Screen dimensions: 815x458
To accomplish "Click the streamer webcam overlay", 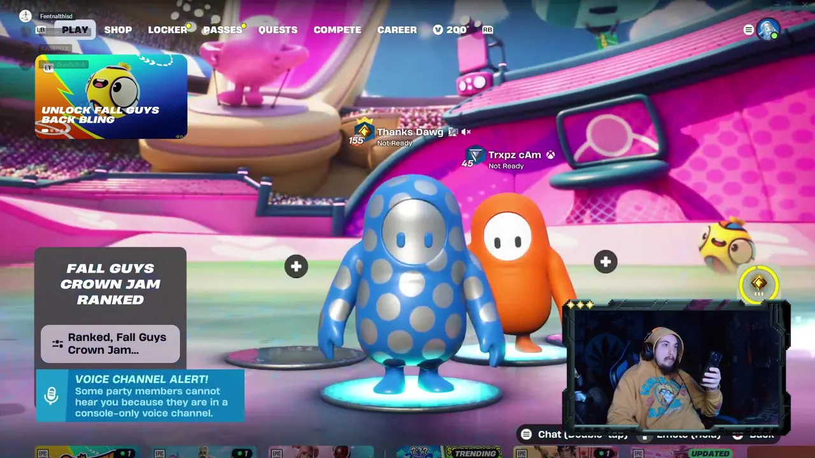I will 676,368.
